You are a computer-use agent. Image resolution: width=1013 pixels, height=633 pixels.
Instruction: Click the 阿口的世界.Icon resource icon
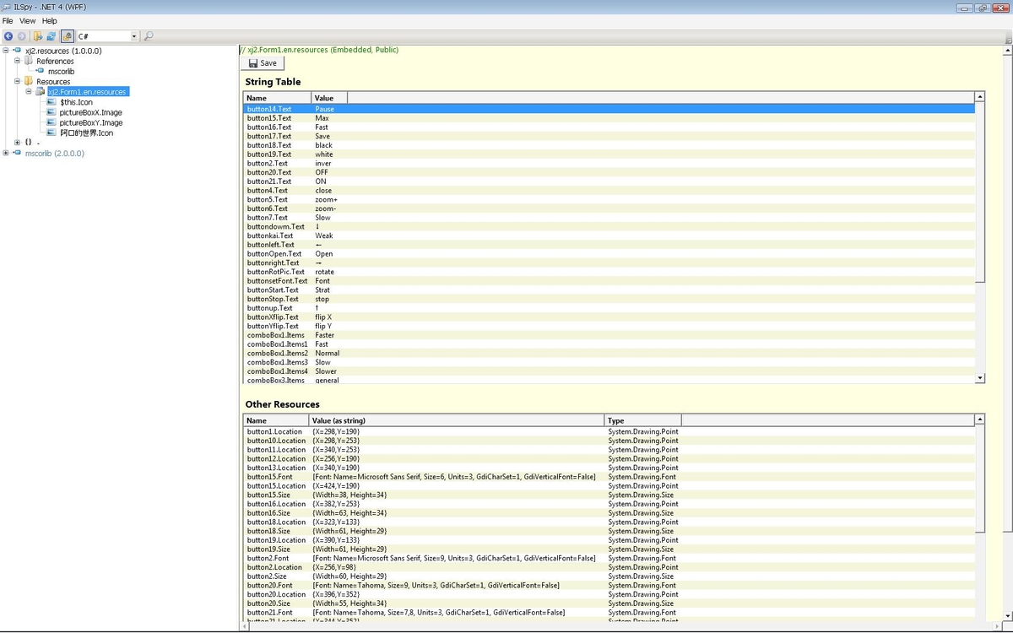[52, 133]
